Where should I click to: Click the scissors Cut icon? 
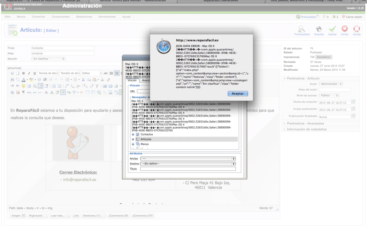(83, 80)
